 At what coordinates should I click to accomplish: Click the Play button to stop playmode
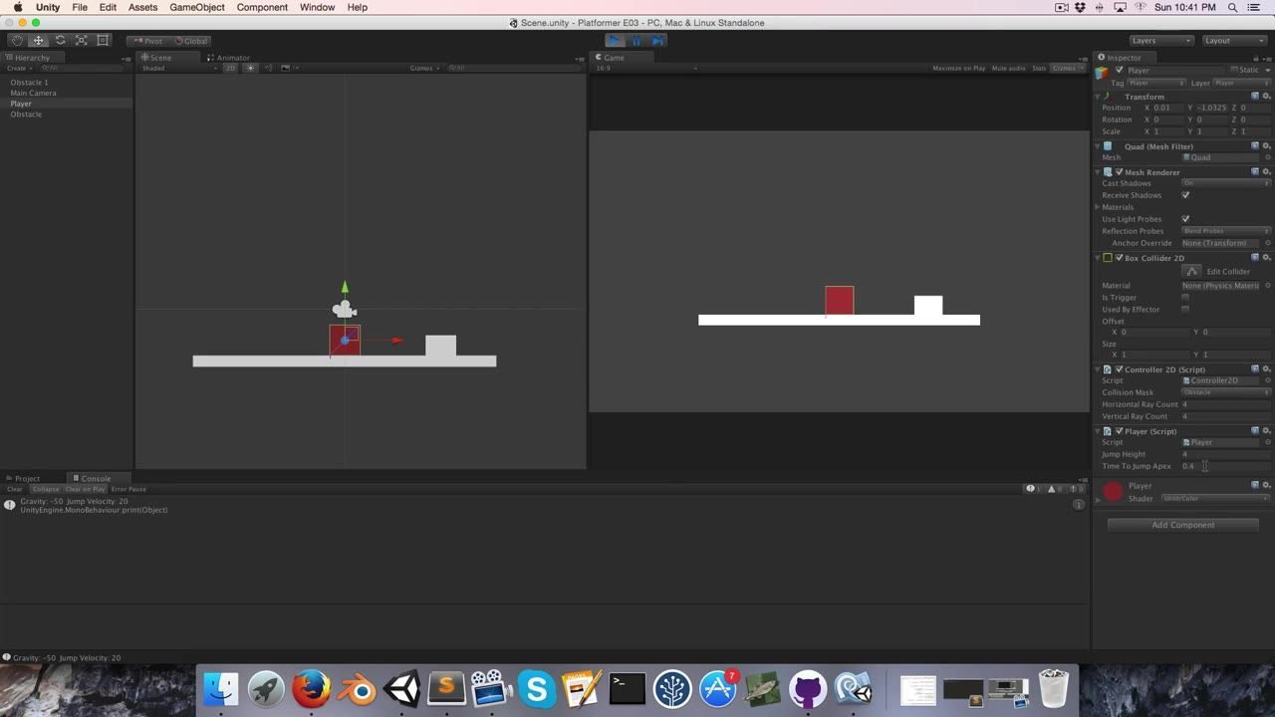pos(615,41)
